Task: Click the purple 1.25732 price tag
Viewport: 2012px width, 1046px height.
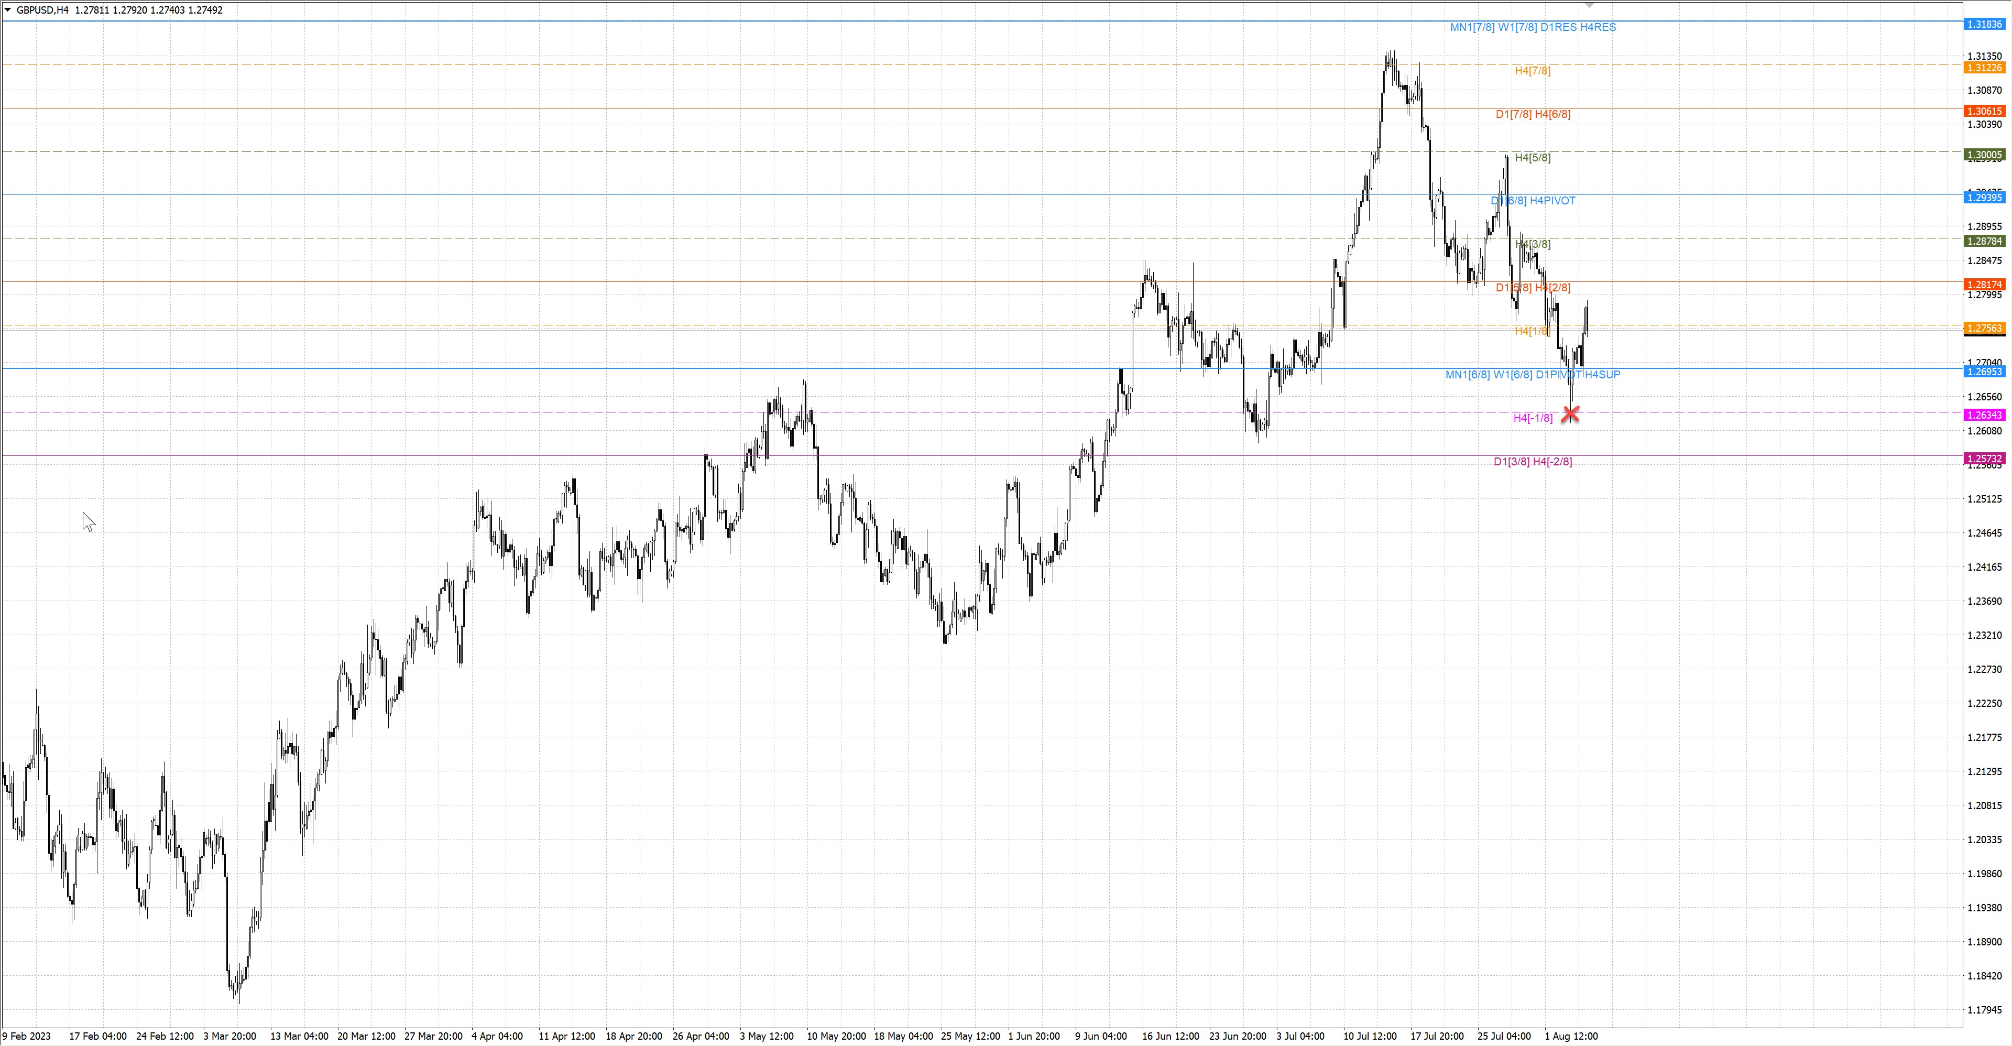Action: [x=1984, y=459]
